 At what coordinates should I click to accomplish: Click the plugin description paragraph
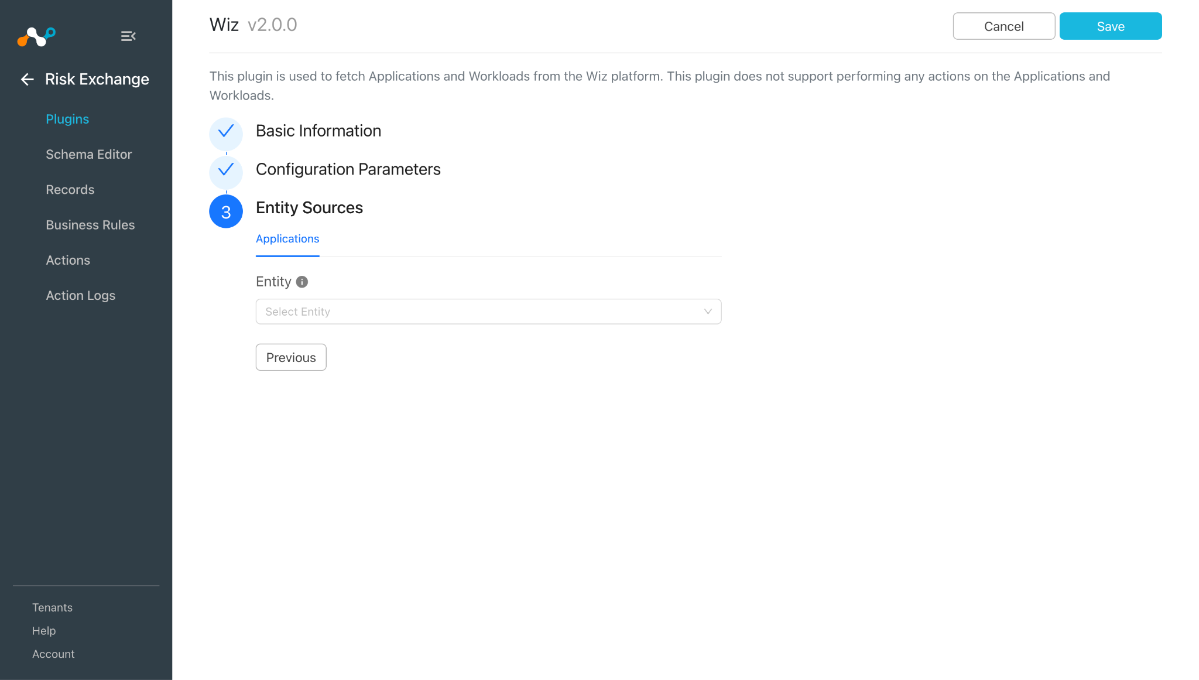660,86
